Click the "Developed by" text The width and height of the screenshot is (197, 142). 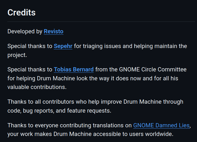coord(25,31)
